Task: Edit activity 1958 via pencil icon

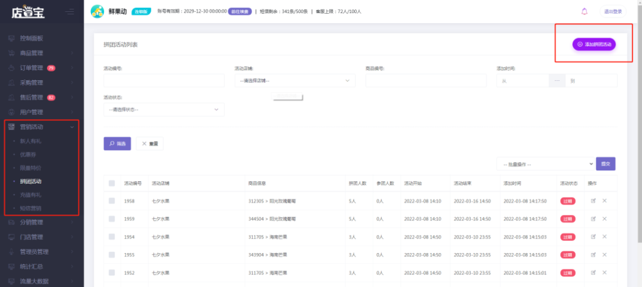Action: point(593,201)
